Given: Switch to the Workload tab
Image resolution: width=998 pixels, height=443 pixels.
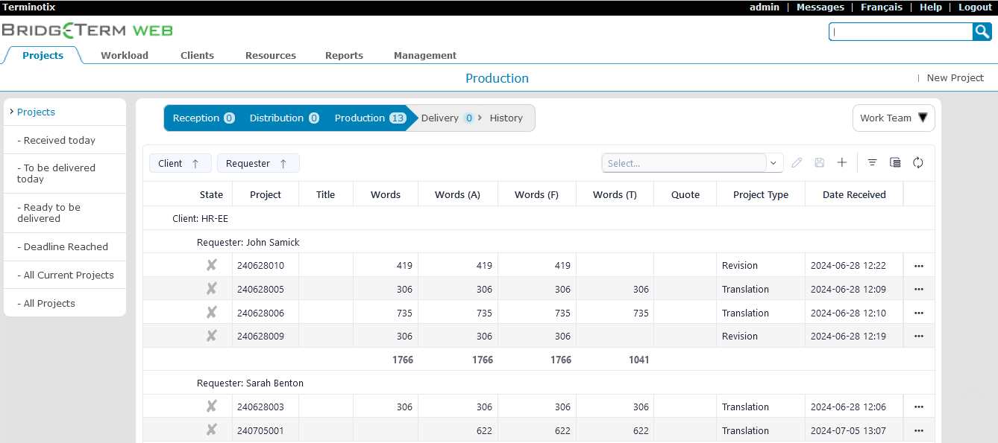Looking at the screenshot, I should 125,55.
